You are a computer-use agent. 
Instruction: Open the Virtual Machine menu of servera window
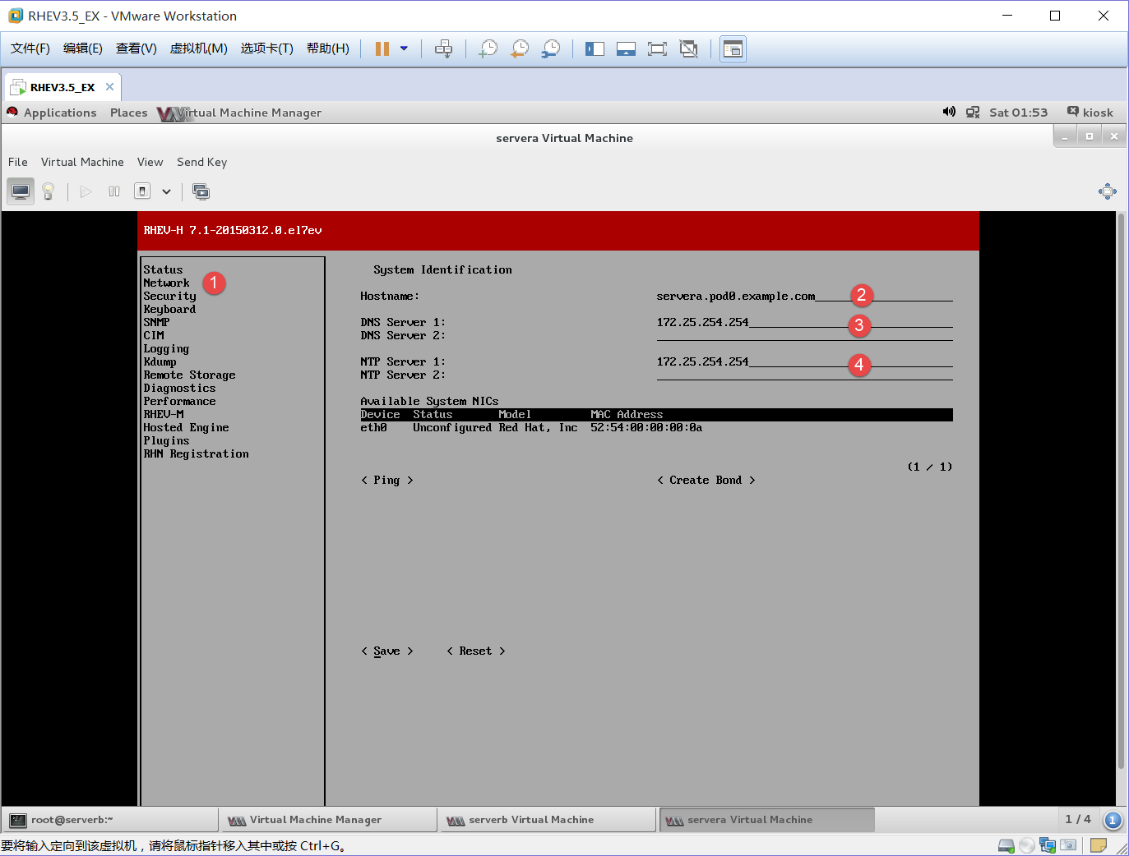click(x=82, y=162)
